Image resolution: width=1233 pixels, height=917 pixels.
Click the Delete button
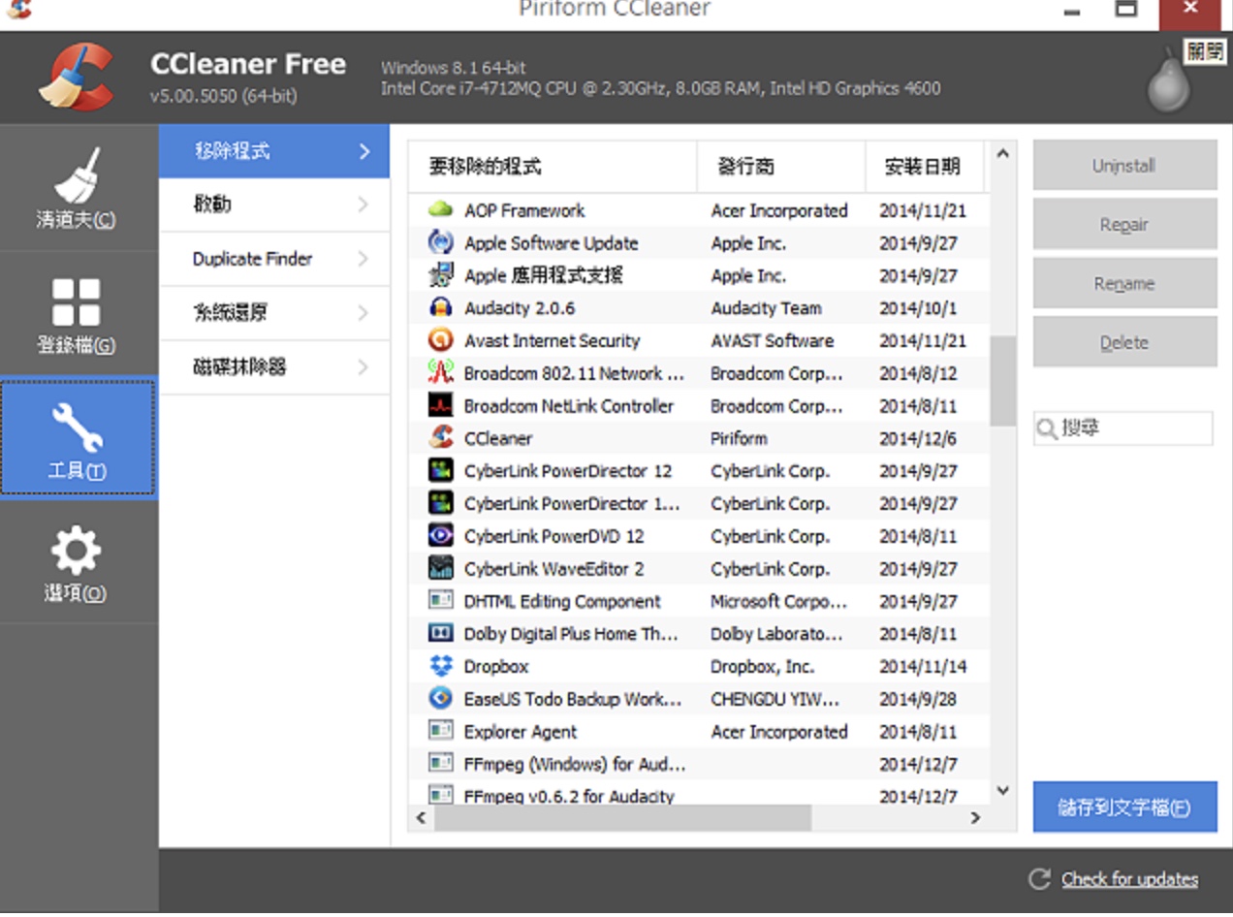(1124, 342)
